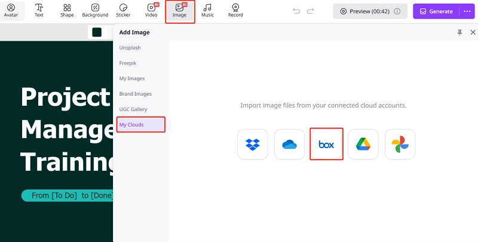Import from Dropbox
The width and height of the screenshot is (478, 242).
[x=253, y=144]
